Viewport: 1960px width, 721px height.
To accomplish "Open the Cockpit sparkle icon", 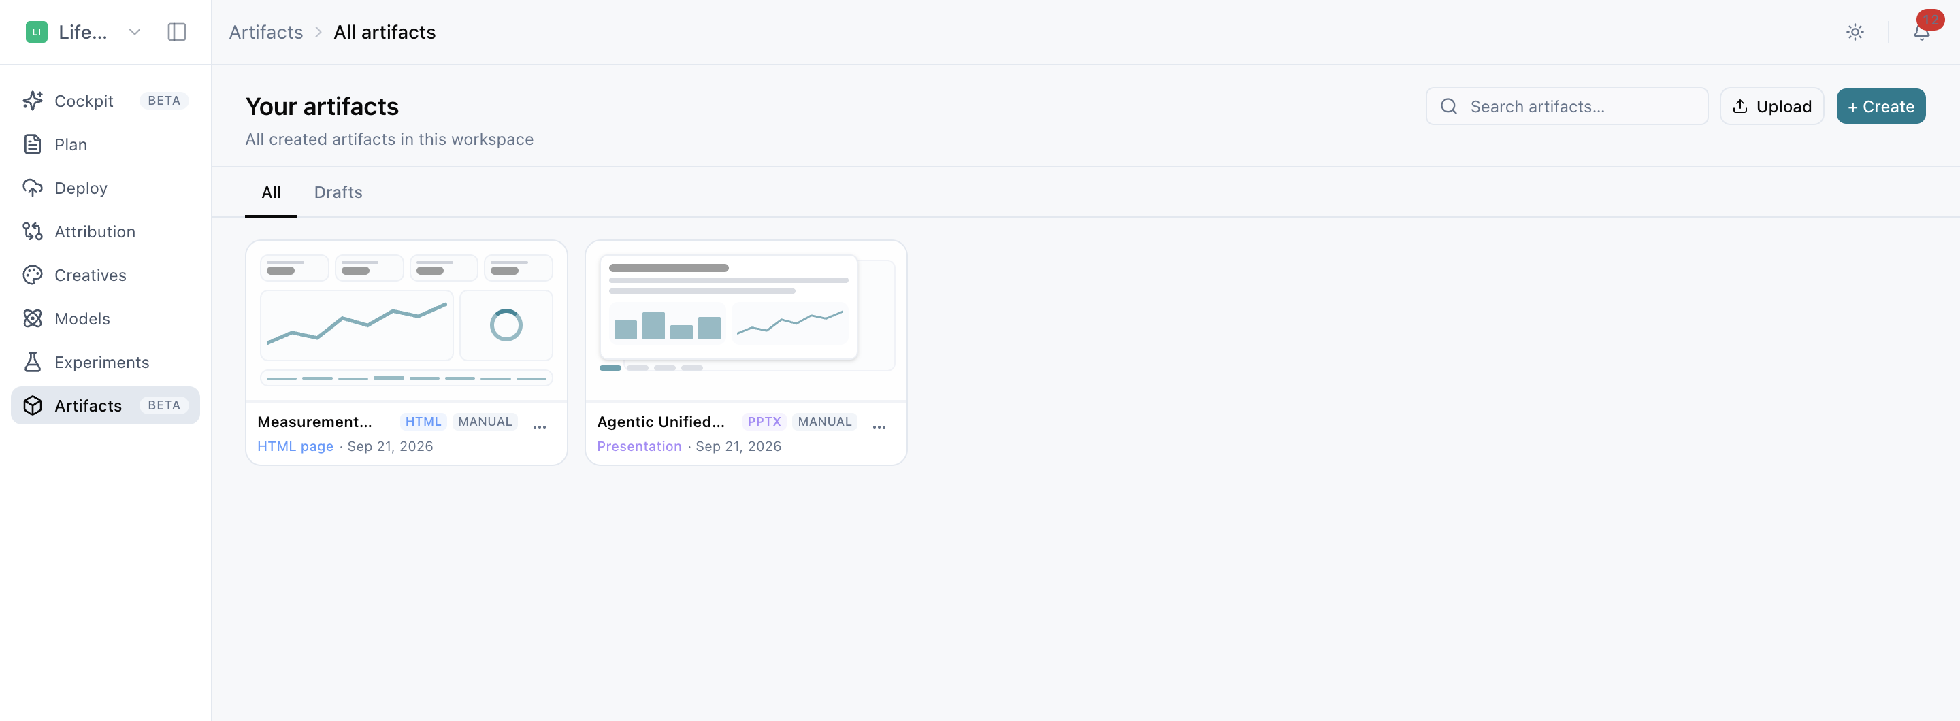I will click(33, 101).
